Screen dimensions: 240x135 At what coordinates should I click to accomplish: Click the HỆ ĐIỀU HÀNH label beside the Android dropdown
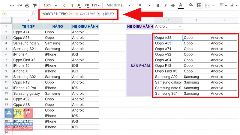pyautogui.click(x=140, y=26)
